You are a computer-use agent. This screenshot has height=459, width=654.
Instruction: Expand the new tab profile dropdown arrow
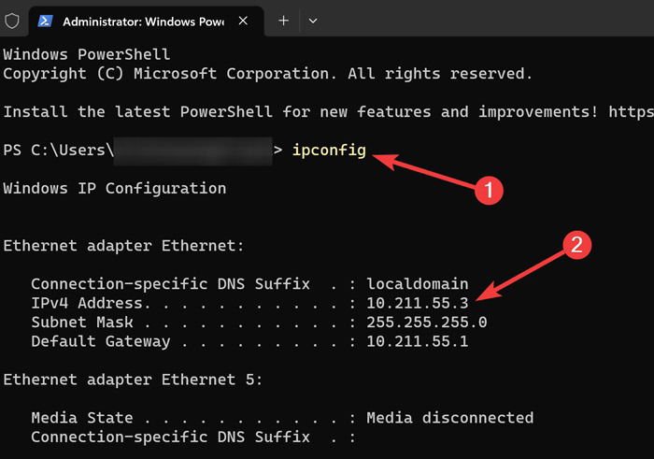pos(313,21)
